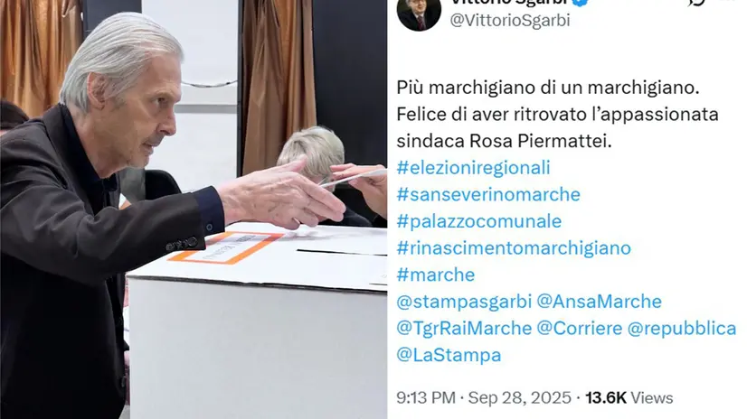Visit the @repubblica mention

[x=682, y=328]
